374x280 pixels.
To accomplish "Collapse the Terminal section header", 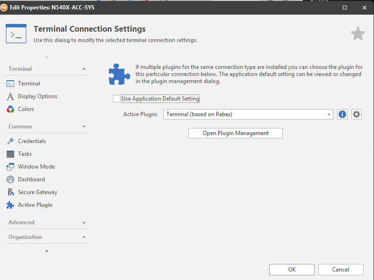I will pos(84,69).
